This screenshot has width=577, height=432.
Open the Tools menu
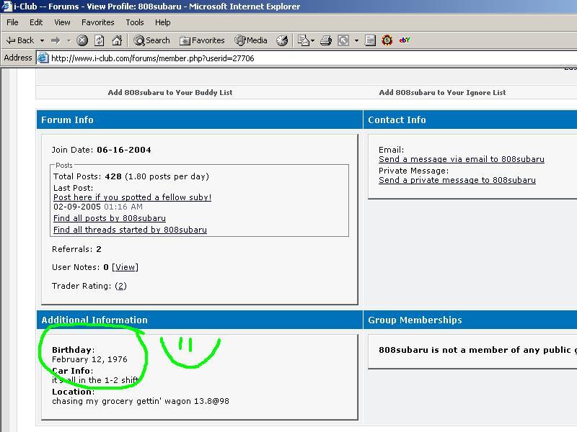coord(135,22)
